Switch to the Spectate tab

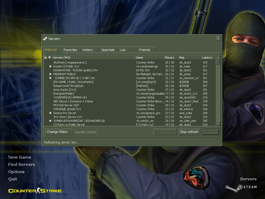(x=109, y=50)
